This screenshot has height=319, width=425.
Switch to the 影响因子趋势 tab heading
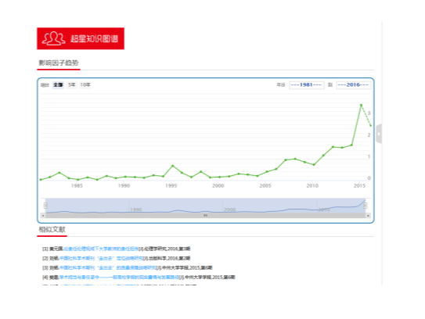point(59,63)
